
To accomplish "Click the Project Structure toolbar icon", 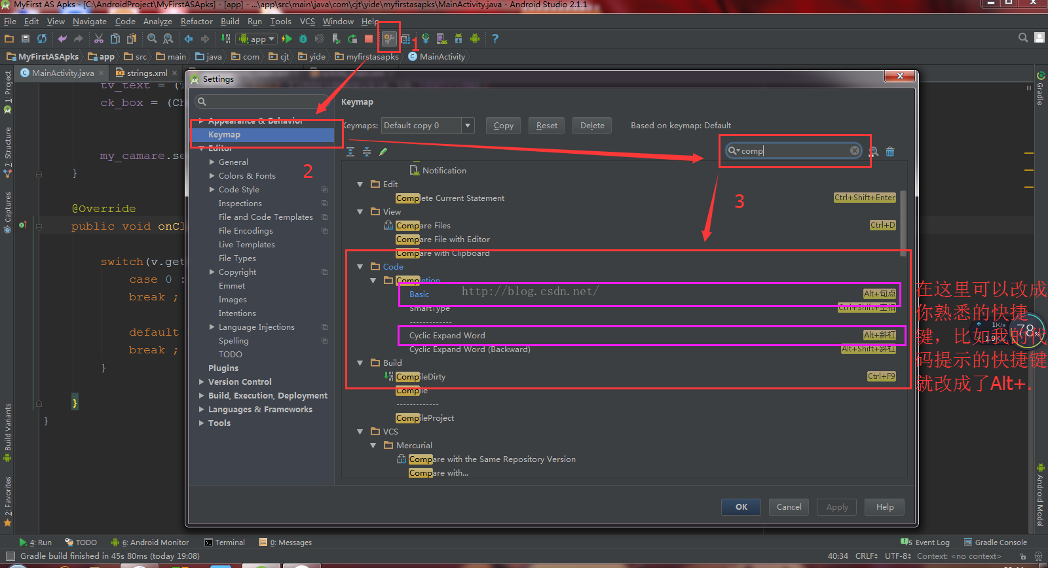I will [x=405, y=39].
